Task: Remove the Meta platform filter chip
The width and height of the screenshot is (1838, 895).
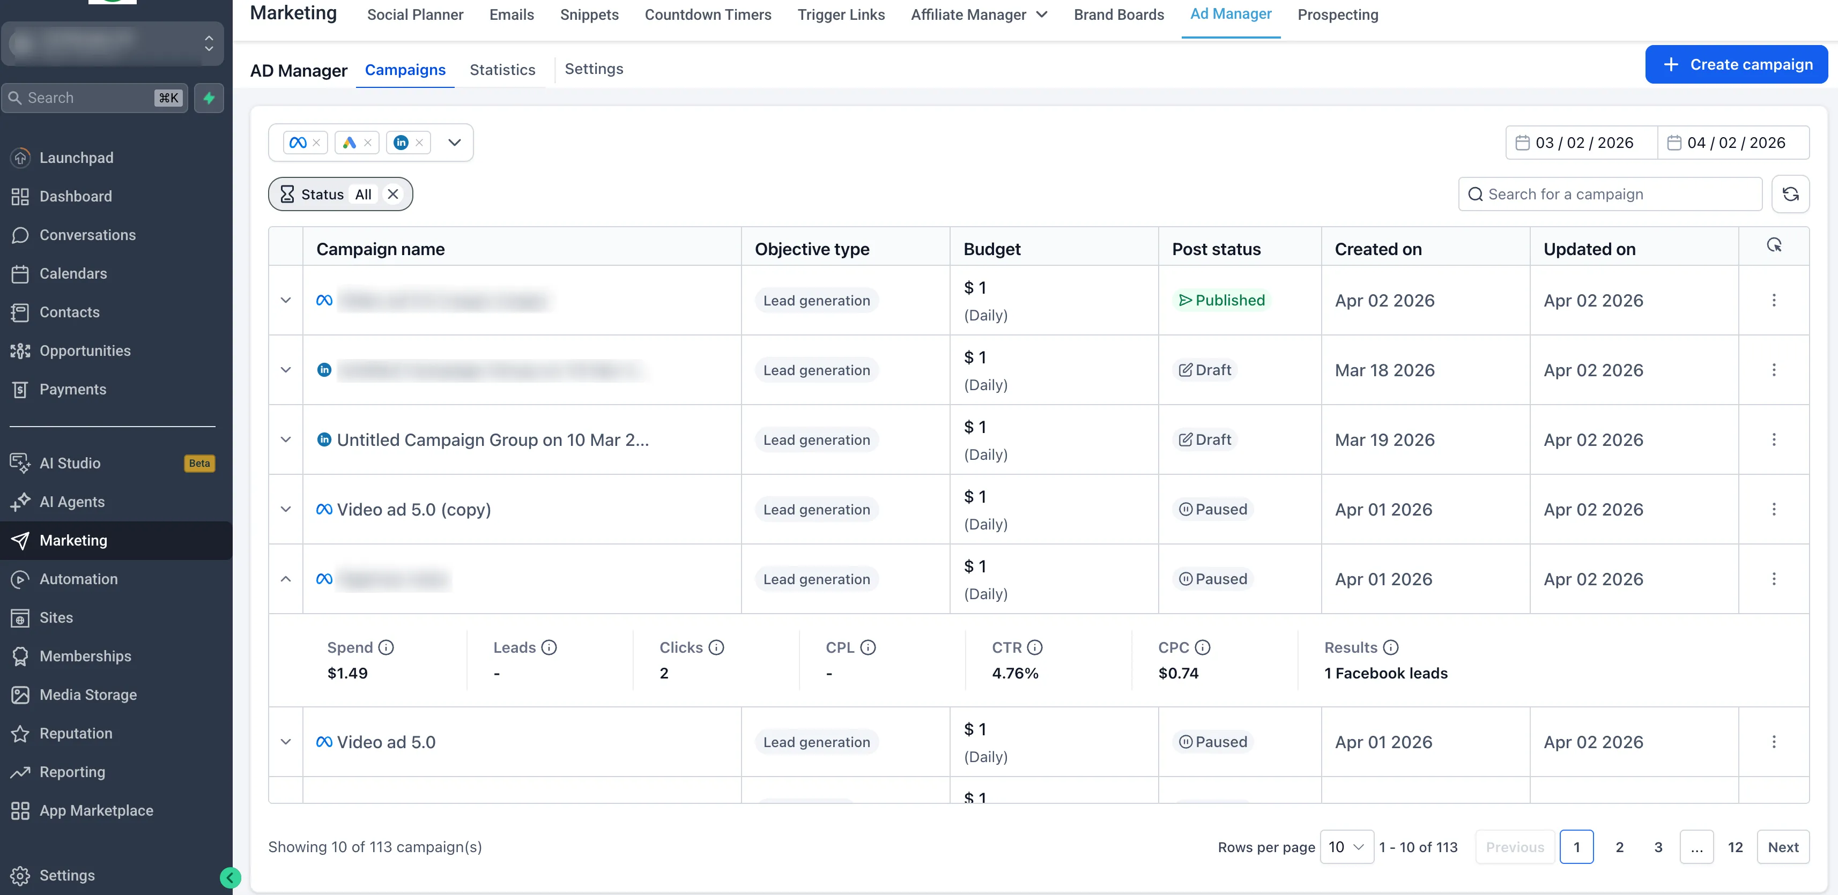Action: [316, 143]
